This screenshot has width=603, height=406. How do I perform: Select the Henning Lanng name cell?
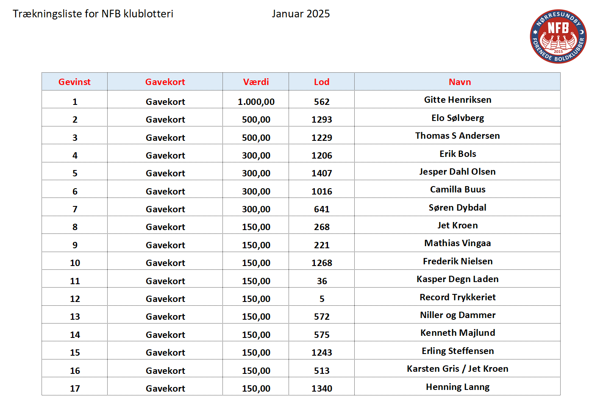(x=458, y=387)
